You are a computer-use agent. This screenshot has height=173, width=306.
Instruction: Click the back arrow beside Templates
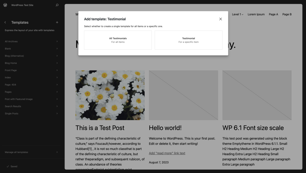click(5, 22)
